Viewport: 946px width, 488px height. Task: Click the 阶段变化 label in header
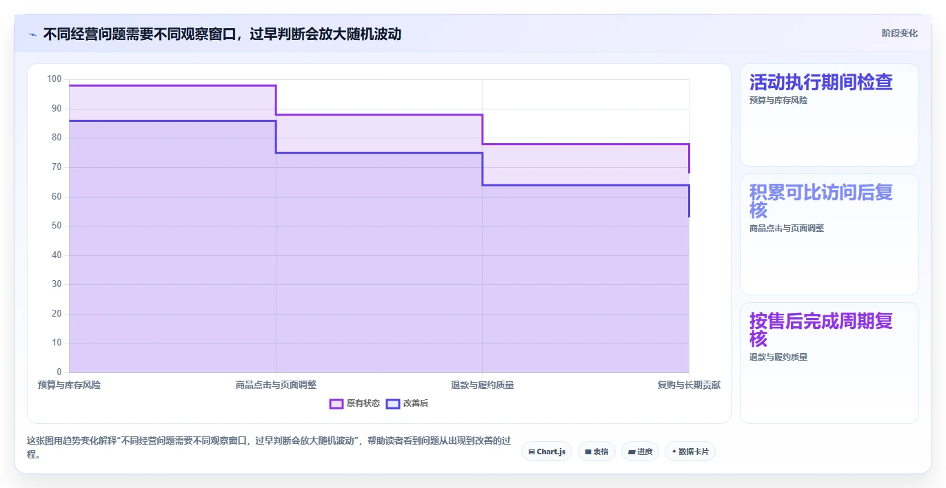tap(899, 33)
